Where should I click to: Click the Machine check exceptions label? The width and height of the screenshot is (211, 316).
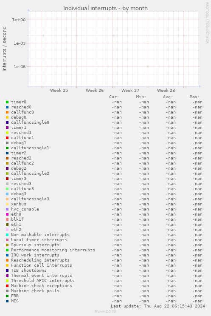pyautogui.click(x=42, y=285)
